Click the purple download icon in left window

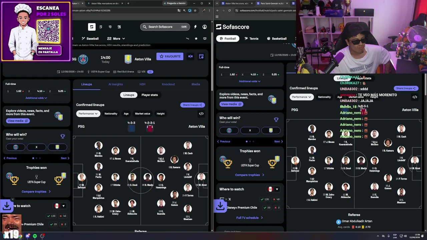click(x=7, y=206)
